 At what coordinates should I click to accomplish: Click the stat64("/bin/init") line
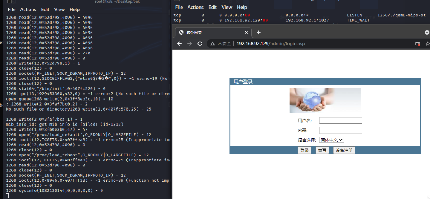56,88
